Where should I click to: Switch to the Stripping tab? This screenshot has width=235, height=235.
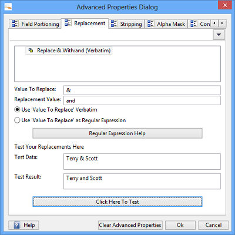[x=126, y=24]
